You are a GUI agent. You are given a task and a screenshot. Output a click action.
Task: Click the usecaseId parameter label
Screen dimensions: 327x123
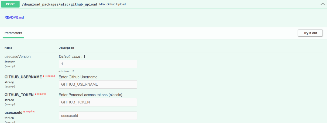[13, 113]
